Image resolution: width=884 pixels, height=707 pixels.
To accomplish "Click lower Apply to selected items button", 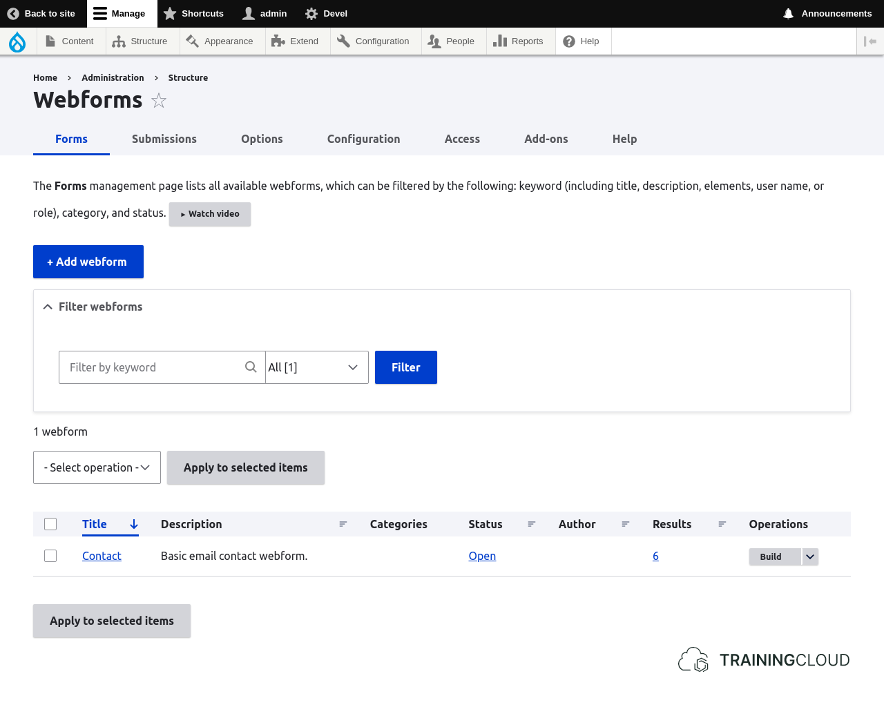I will (112, 621).
